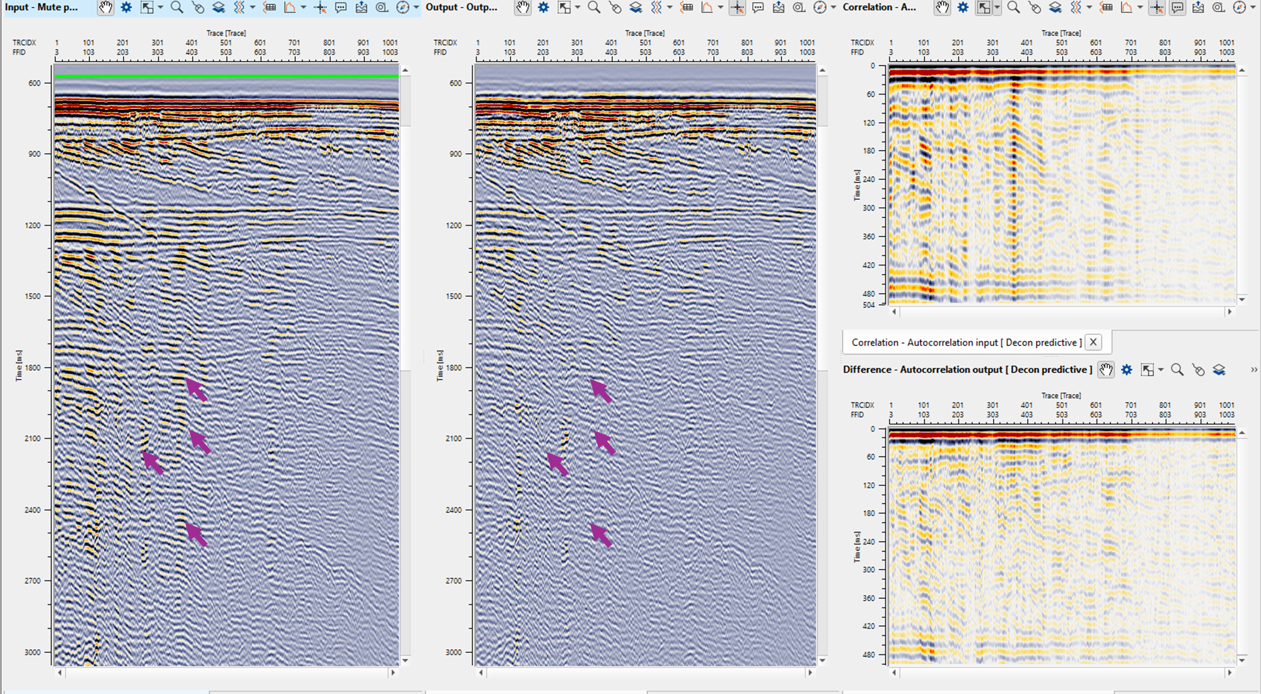
Task: Select zoom magnifier tool in Input panel
Action: pos(177,8)
